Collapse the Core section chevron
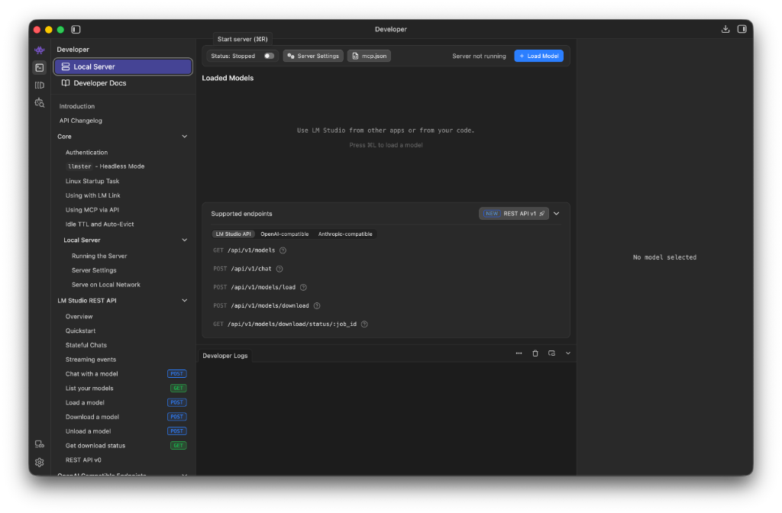Screen dimensions: 782x513 185,136
